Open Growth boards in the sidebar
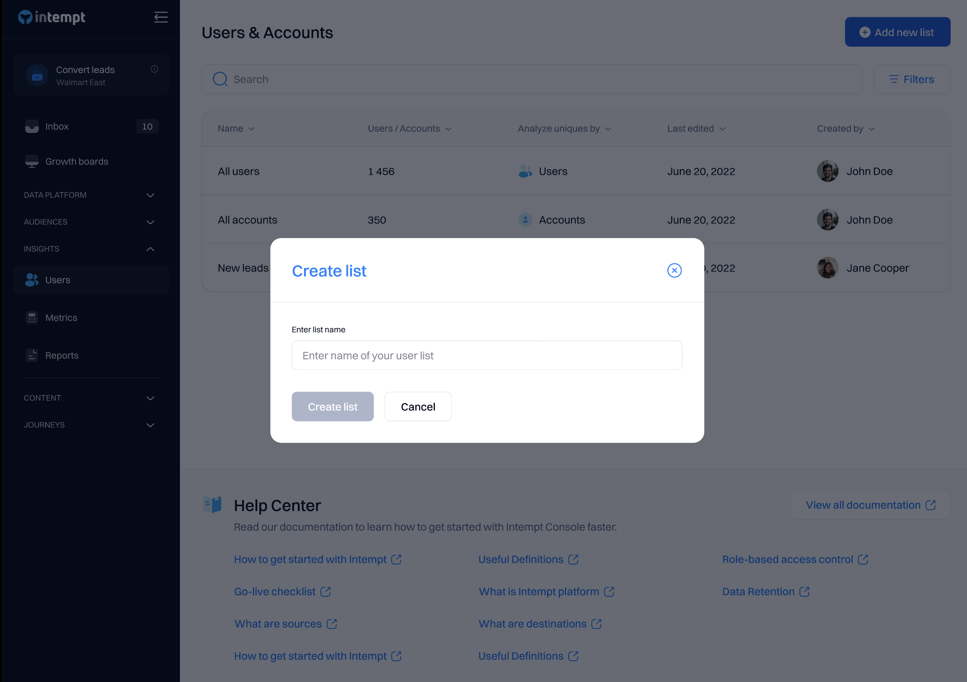 click(76, 162)
